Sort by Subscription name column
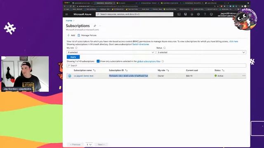The height and width of the screenshot is (148, 264). pyautogui.click(x=85, y=70)
